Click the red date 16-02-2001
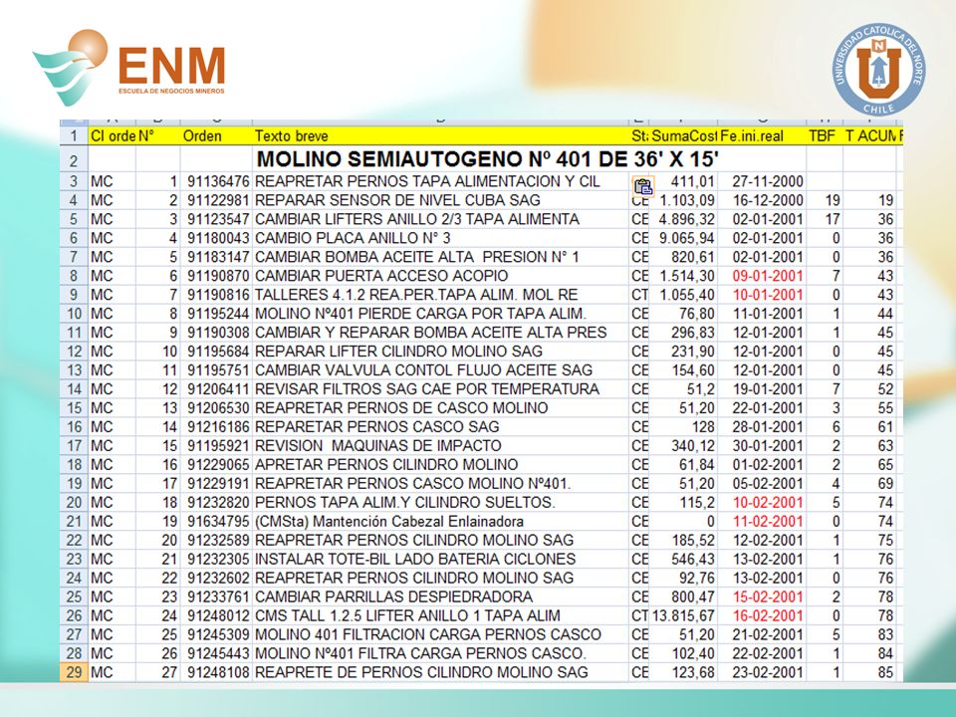The height and width of the screenshot is (717, 956). coord(768,615)
